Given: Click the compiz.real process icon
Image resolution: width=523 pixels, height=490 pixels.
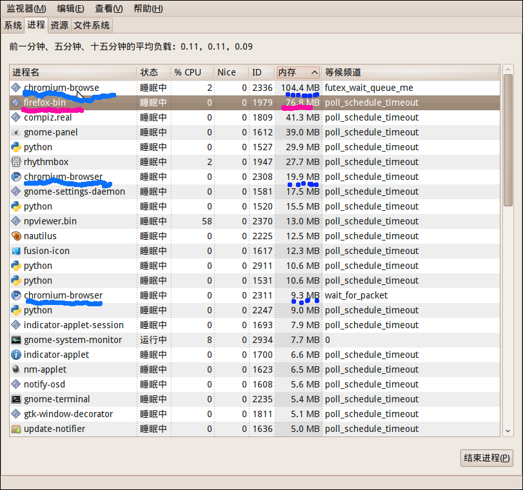Looking at the screenshot, I should click(x=15, y=117).
